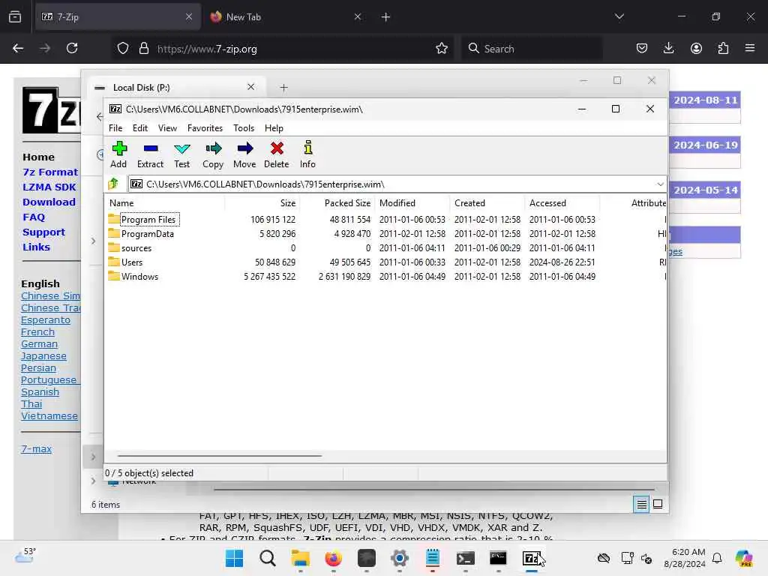Open the German language link
Screen dimensions: 768x576
(39, 343)
